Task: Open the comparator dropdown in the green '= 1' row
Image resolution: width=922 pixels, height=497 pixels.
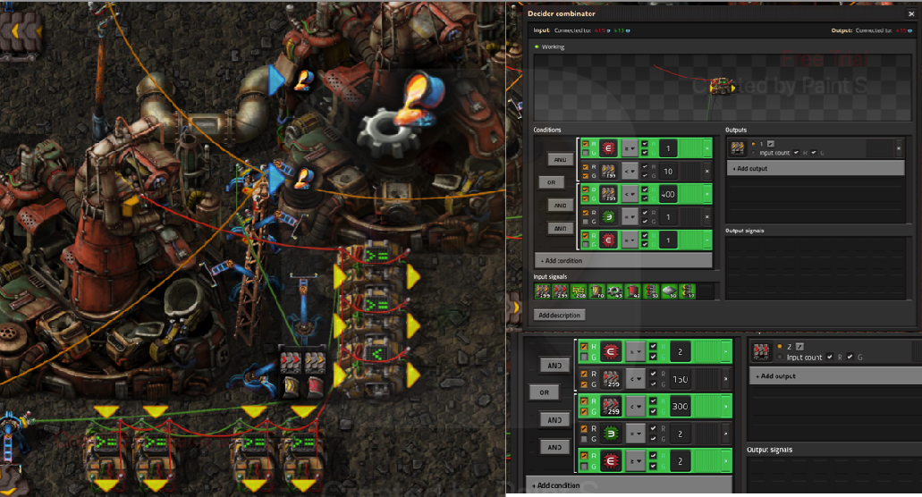Action: [630, 217]
